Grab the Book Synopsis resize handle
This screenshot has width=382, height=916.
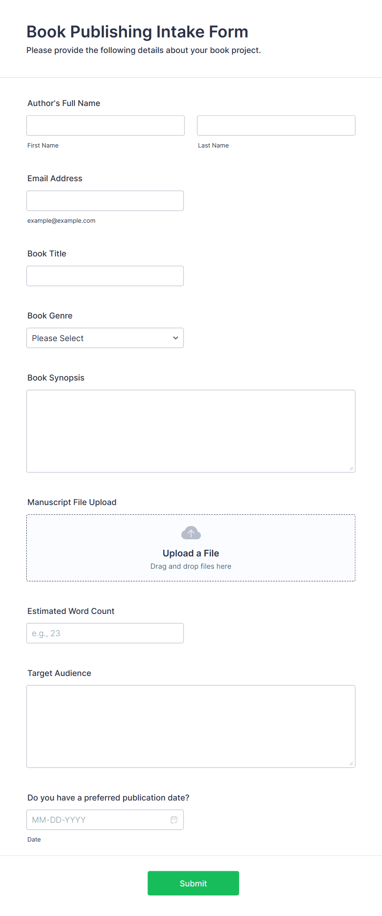pyautogui.click(x=351, y=468)
